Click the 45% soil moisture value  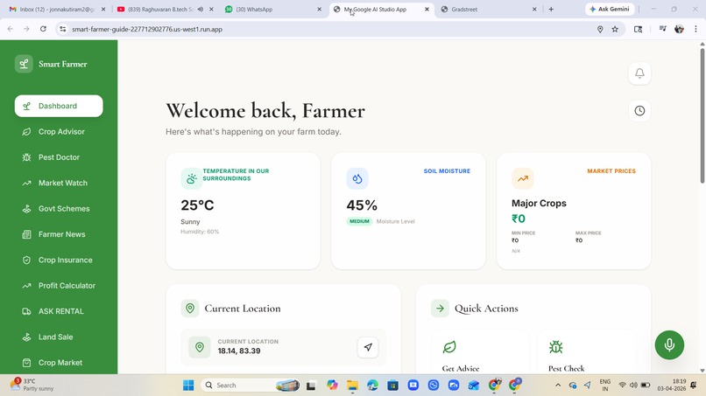[x=362, y=205]
